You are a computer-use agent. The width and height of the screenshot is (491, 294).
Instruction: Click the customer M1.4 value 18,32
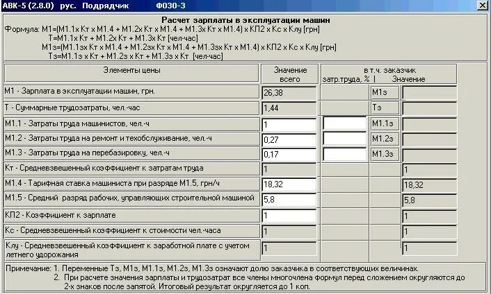(x=429, y=184)
